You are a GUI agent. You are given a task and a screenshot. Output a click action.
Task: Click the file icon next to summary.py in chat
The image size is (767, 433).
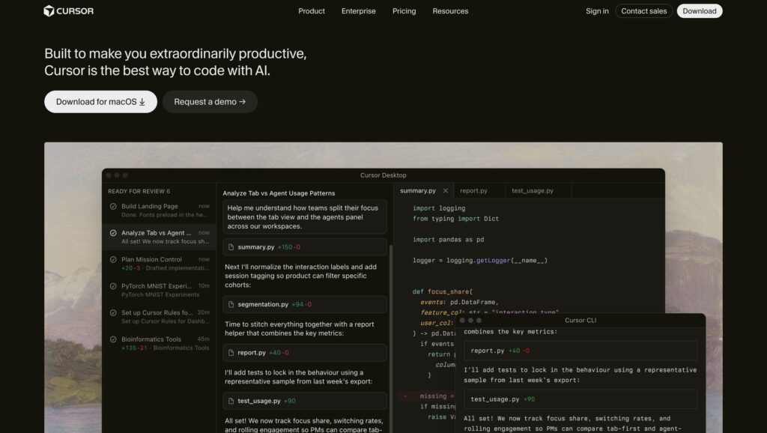click(x=231, y=247)
